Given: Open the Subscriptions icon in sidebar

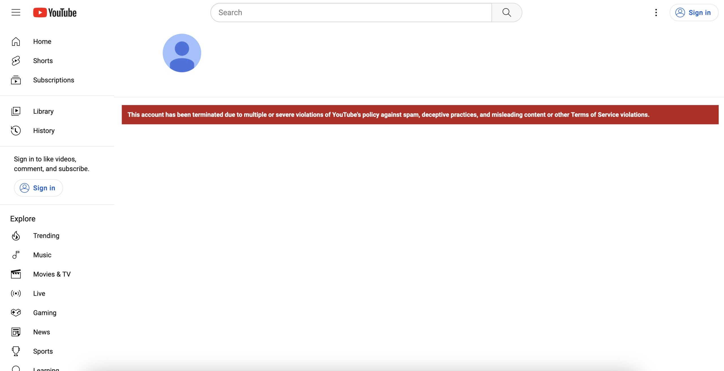Looking at the screenshot, I should click(x=16, y=80).
